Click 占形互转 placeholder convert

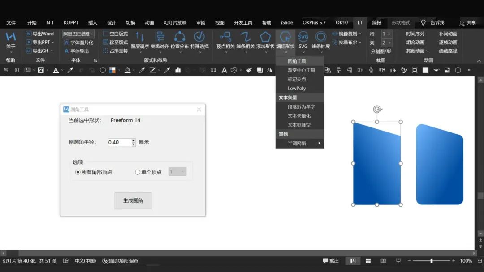(x=115, y=51)
